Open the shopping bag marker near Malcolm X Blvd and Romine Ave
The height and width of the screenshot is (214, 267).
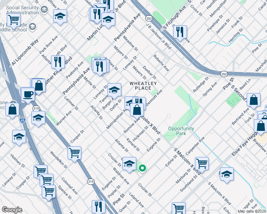pyautogui.click(x=137, y=110)
